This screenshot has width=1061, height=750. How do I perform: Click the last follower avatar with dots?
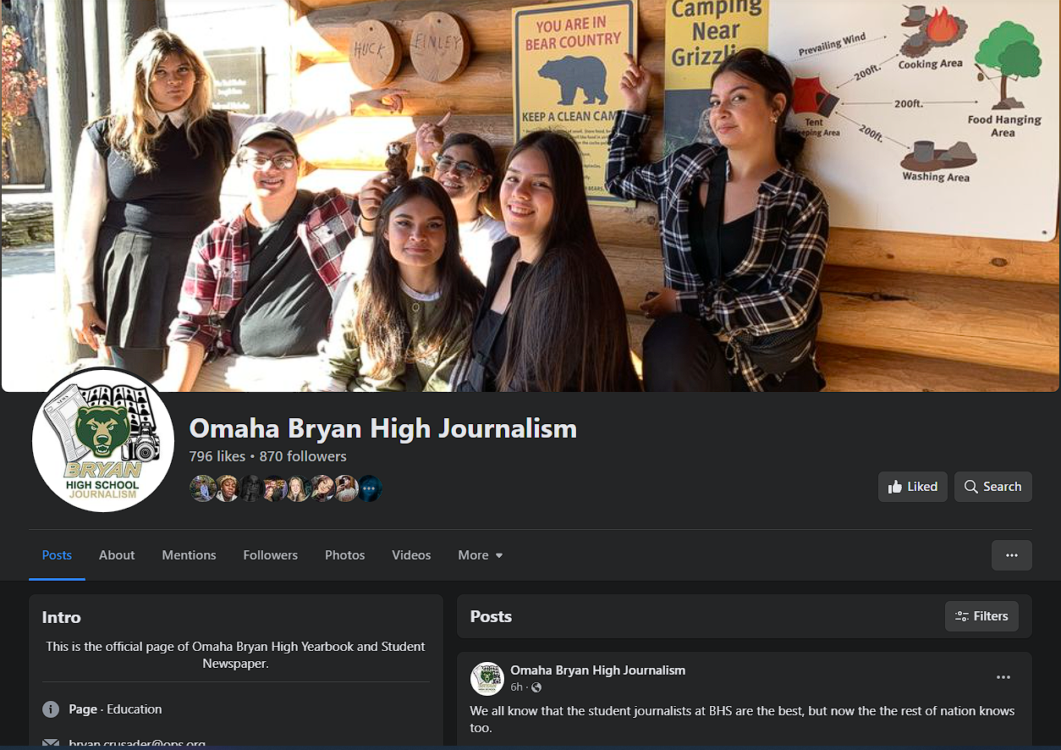(370, 488)
